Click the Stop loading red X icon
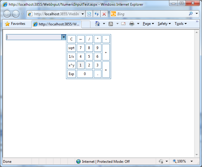The width and height of the screenshot is (202, 167). click(x=104, y=14)
